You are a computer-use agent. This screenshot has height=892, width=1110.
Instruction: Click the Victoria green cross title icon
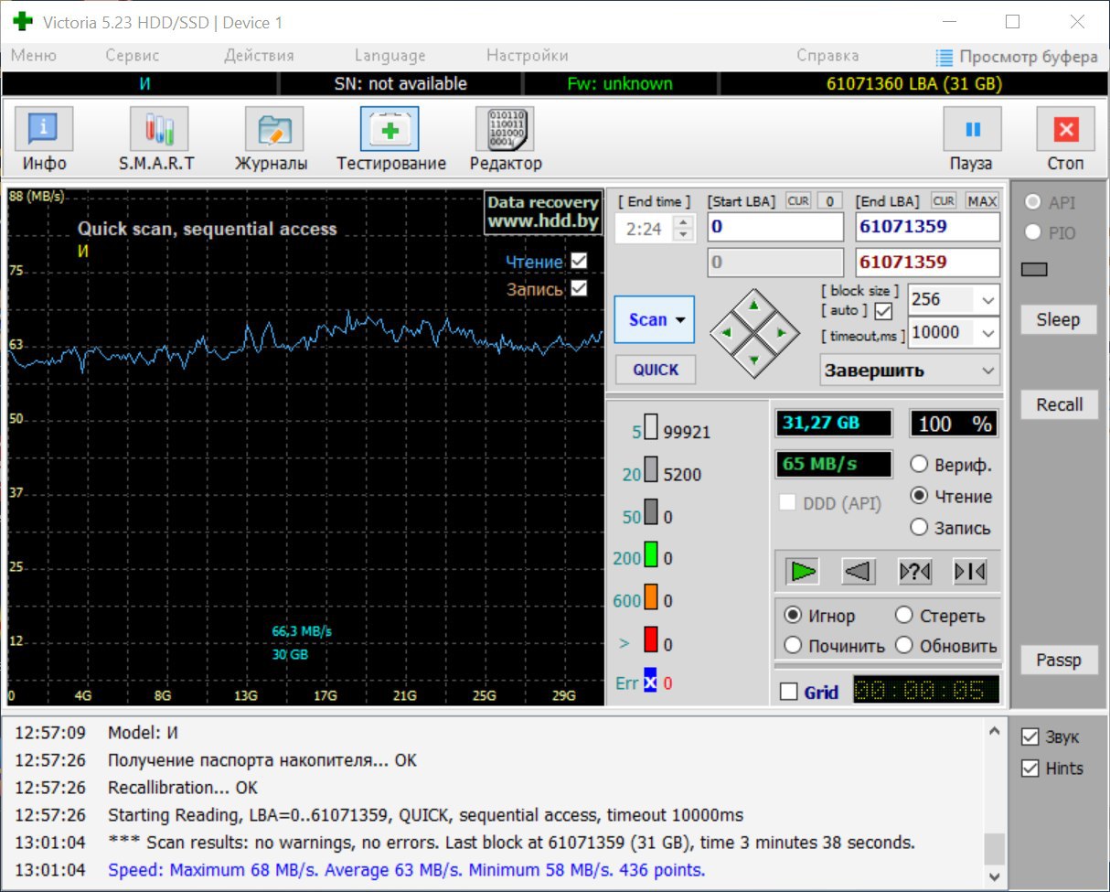(x=23, y=21)
